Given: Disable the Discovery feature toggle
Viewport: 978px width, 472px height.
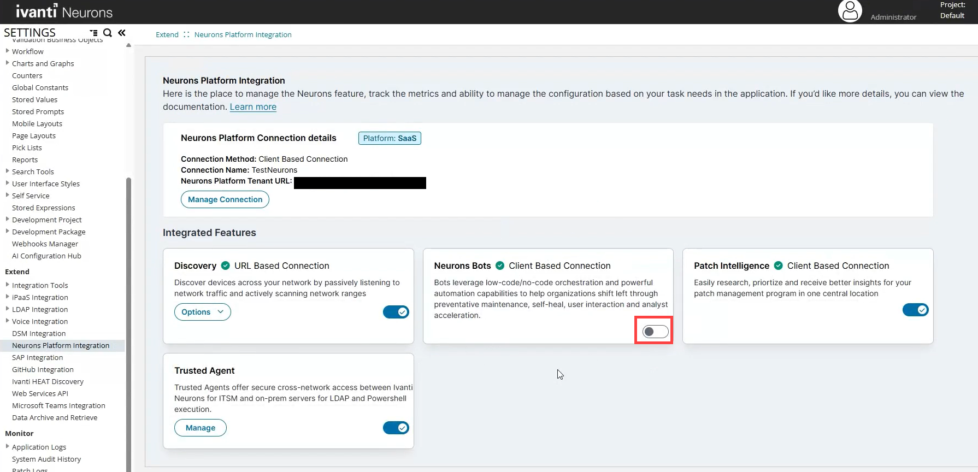Looking at the screenshot, I should click(396, 312).
